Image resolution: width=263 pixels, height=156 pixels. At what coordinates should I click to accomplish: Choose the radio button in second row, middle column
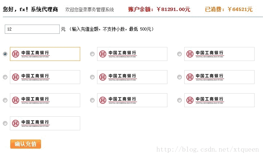[x=92, y=77]
